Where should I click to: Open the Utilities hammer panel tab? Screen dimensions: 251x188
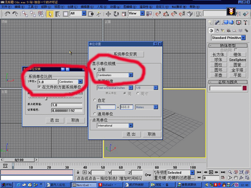(245, 23)
